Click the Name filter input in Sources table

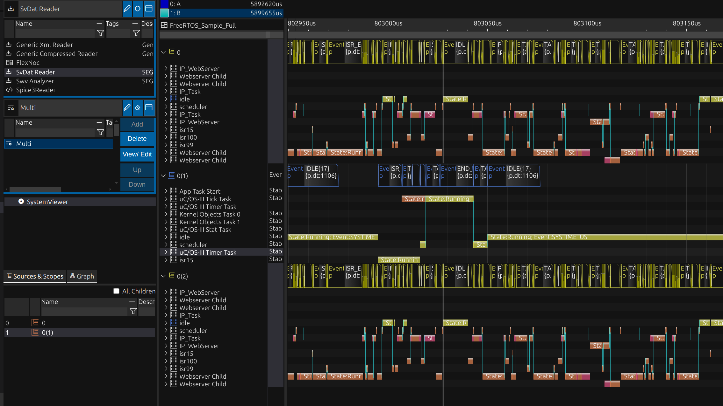click(84, 312)
